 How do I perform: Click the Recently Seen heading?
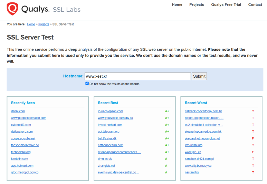(23, 103)
